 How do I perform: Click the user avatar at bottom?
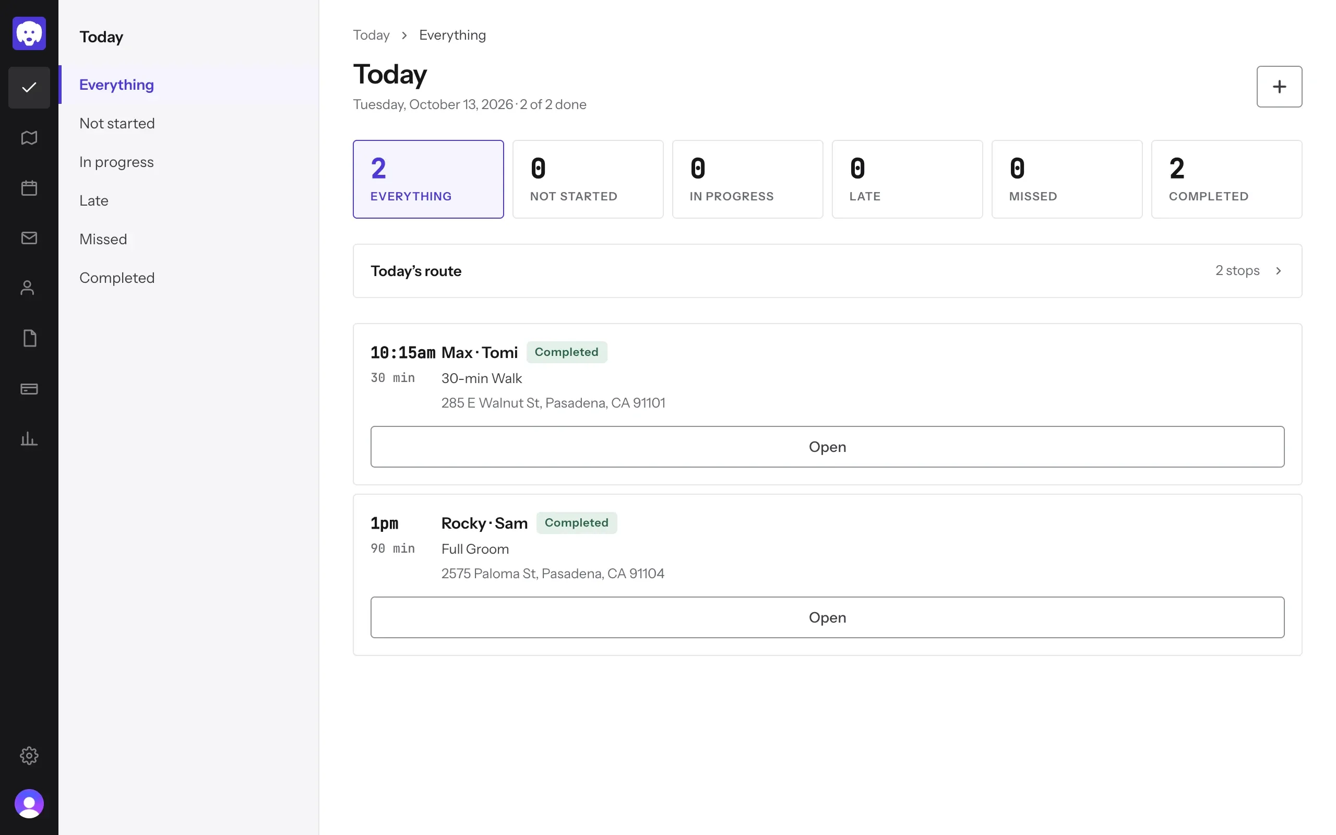coord(29,804)
